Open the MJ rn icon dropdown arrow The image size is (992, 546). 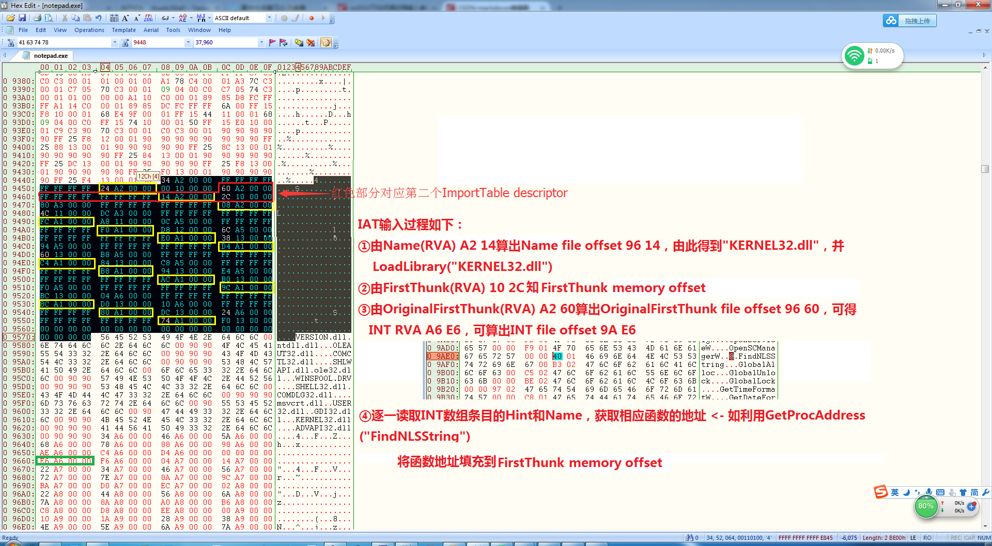coord(209,18)
